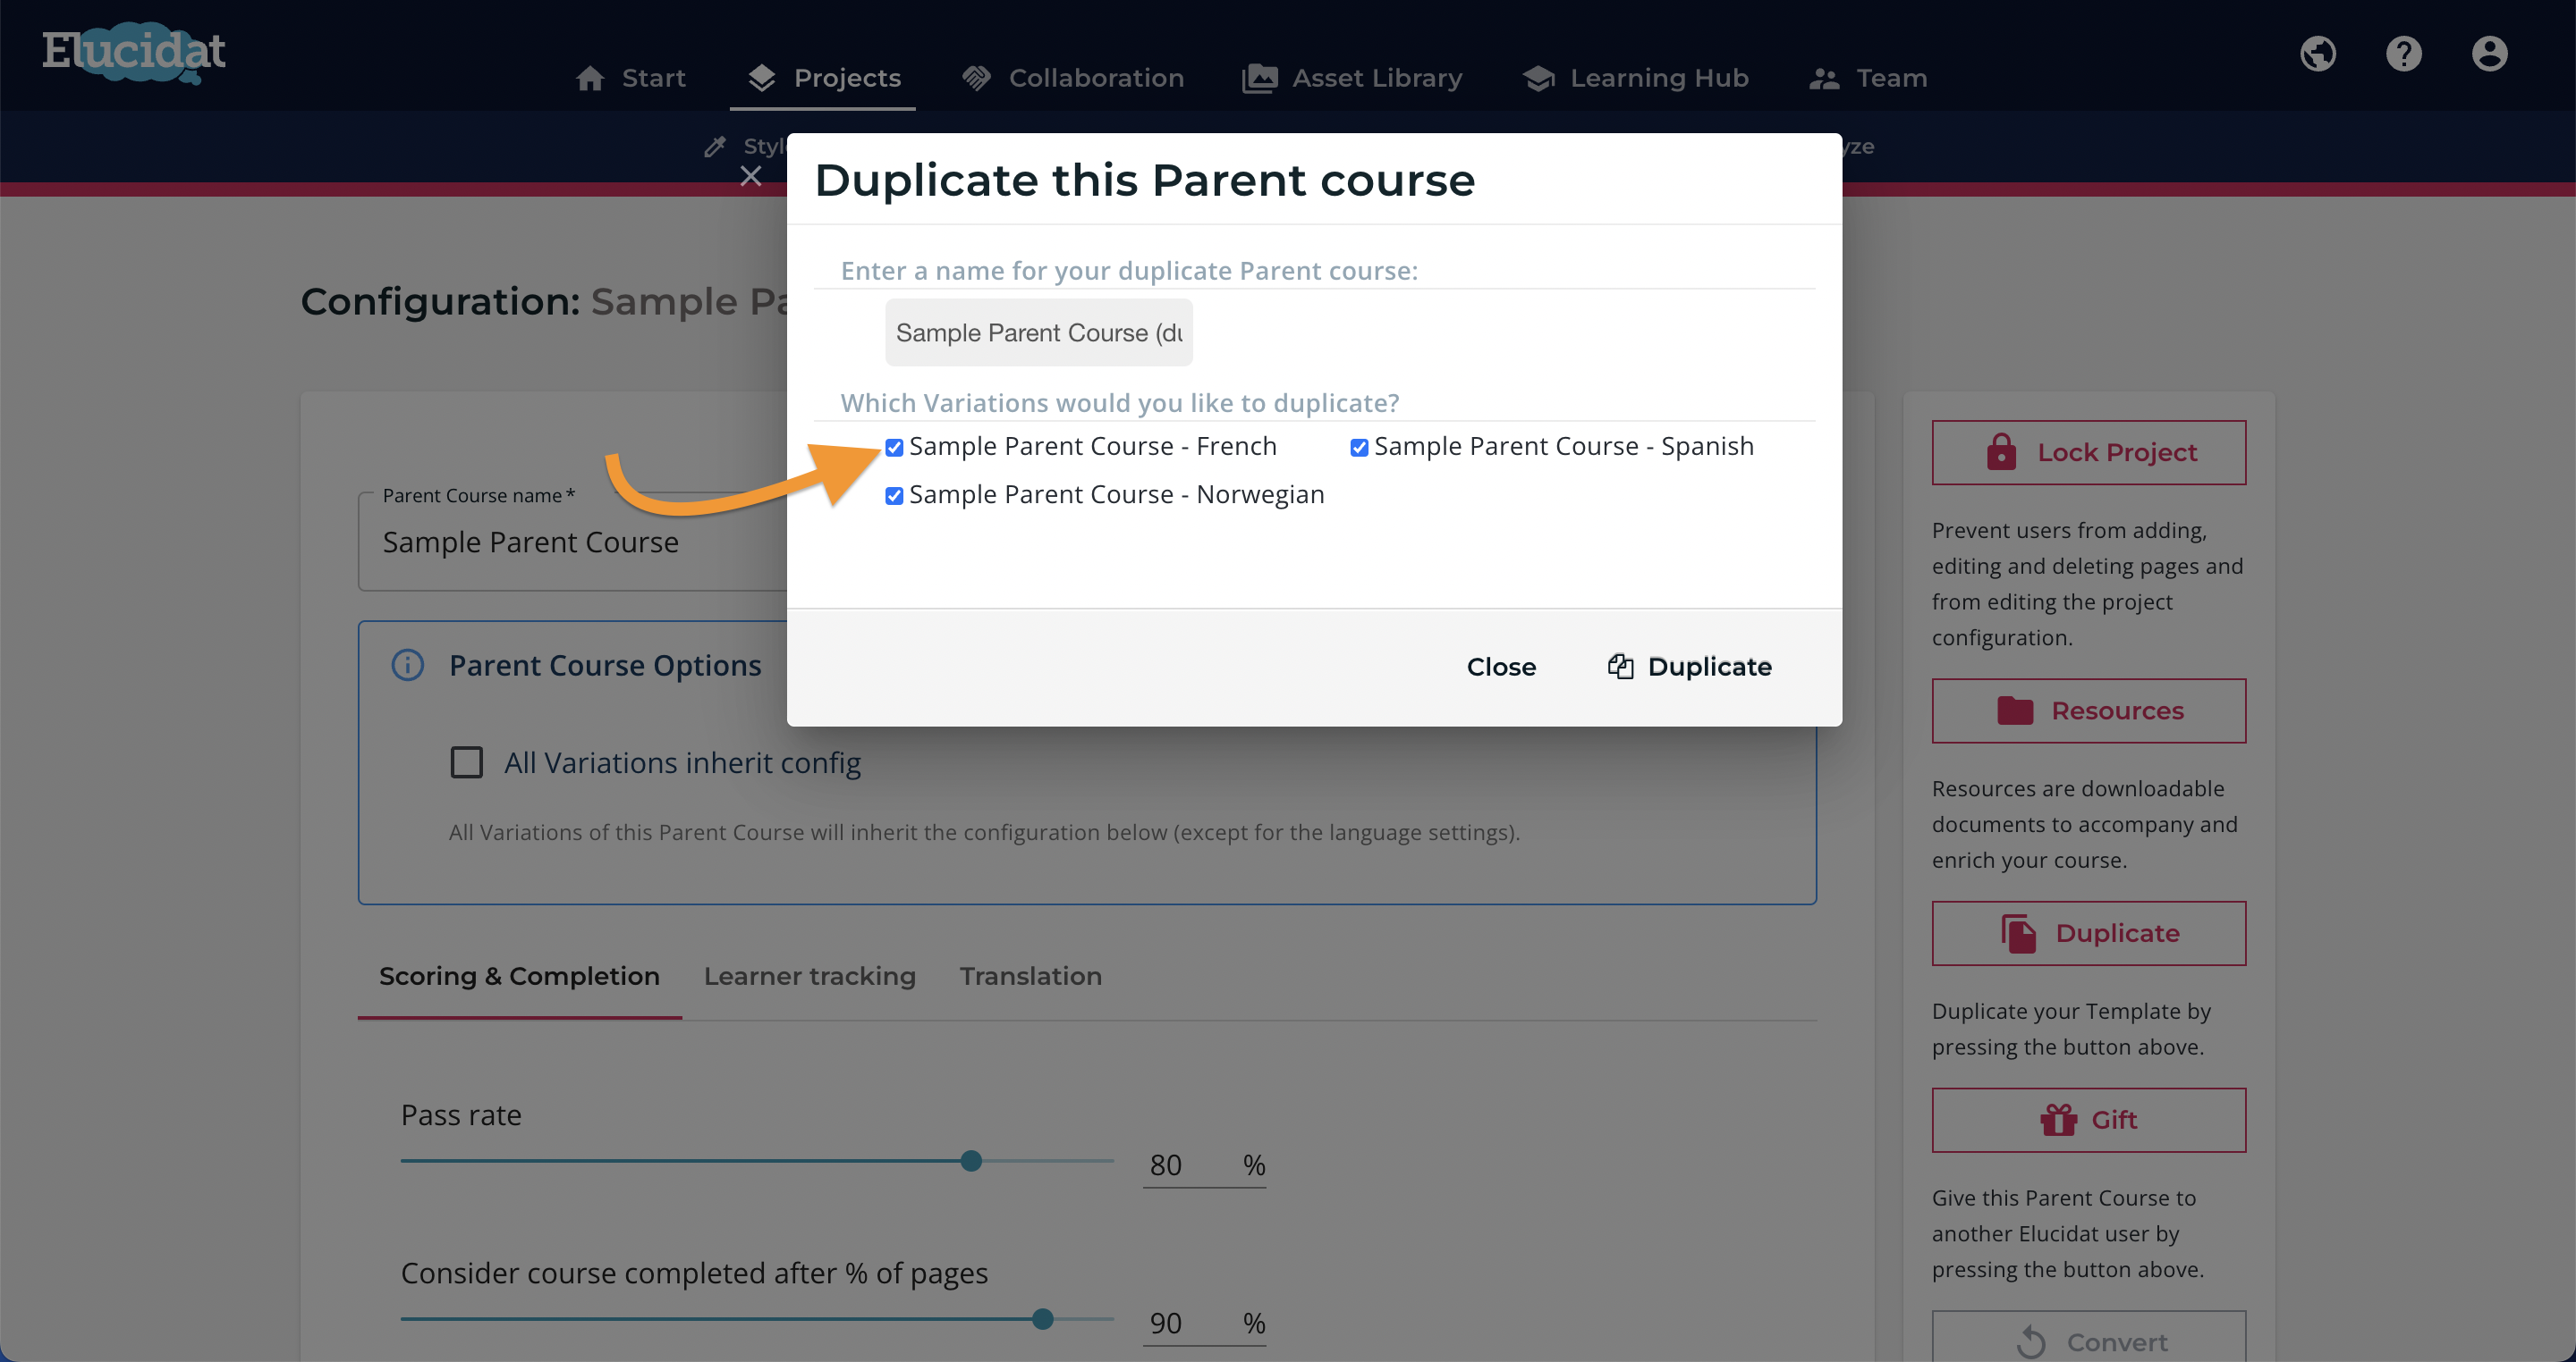The image size is (2576, 1362).
Task: Uncheck Sample Parent Course - Norwegian variation
Action: click(894, 496)
